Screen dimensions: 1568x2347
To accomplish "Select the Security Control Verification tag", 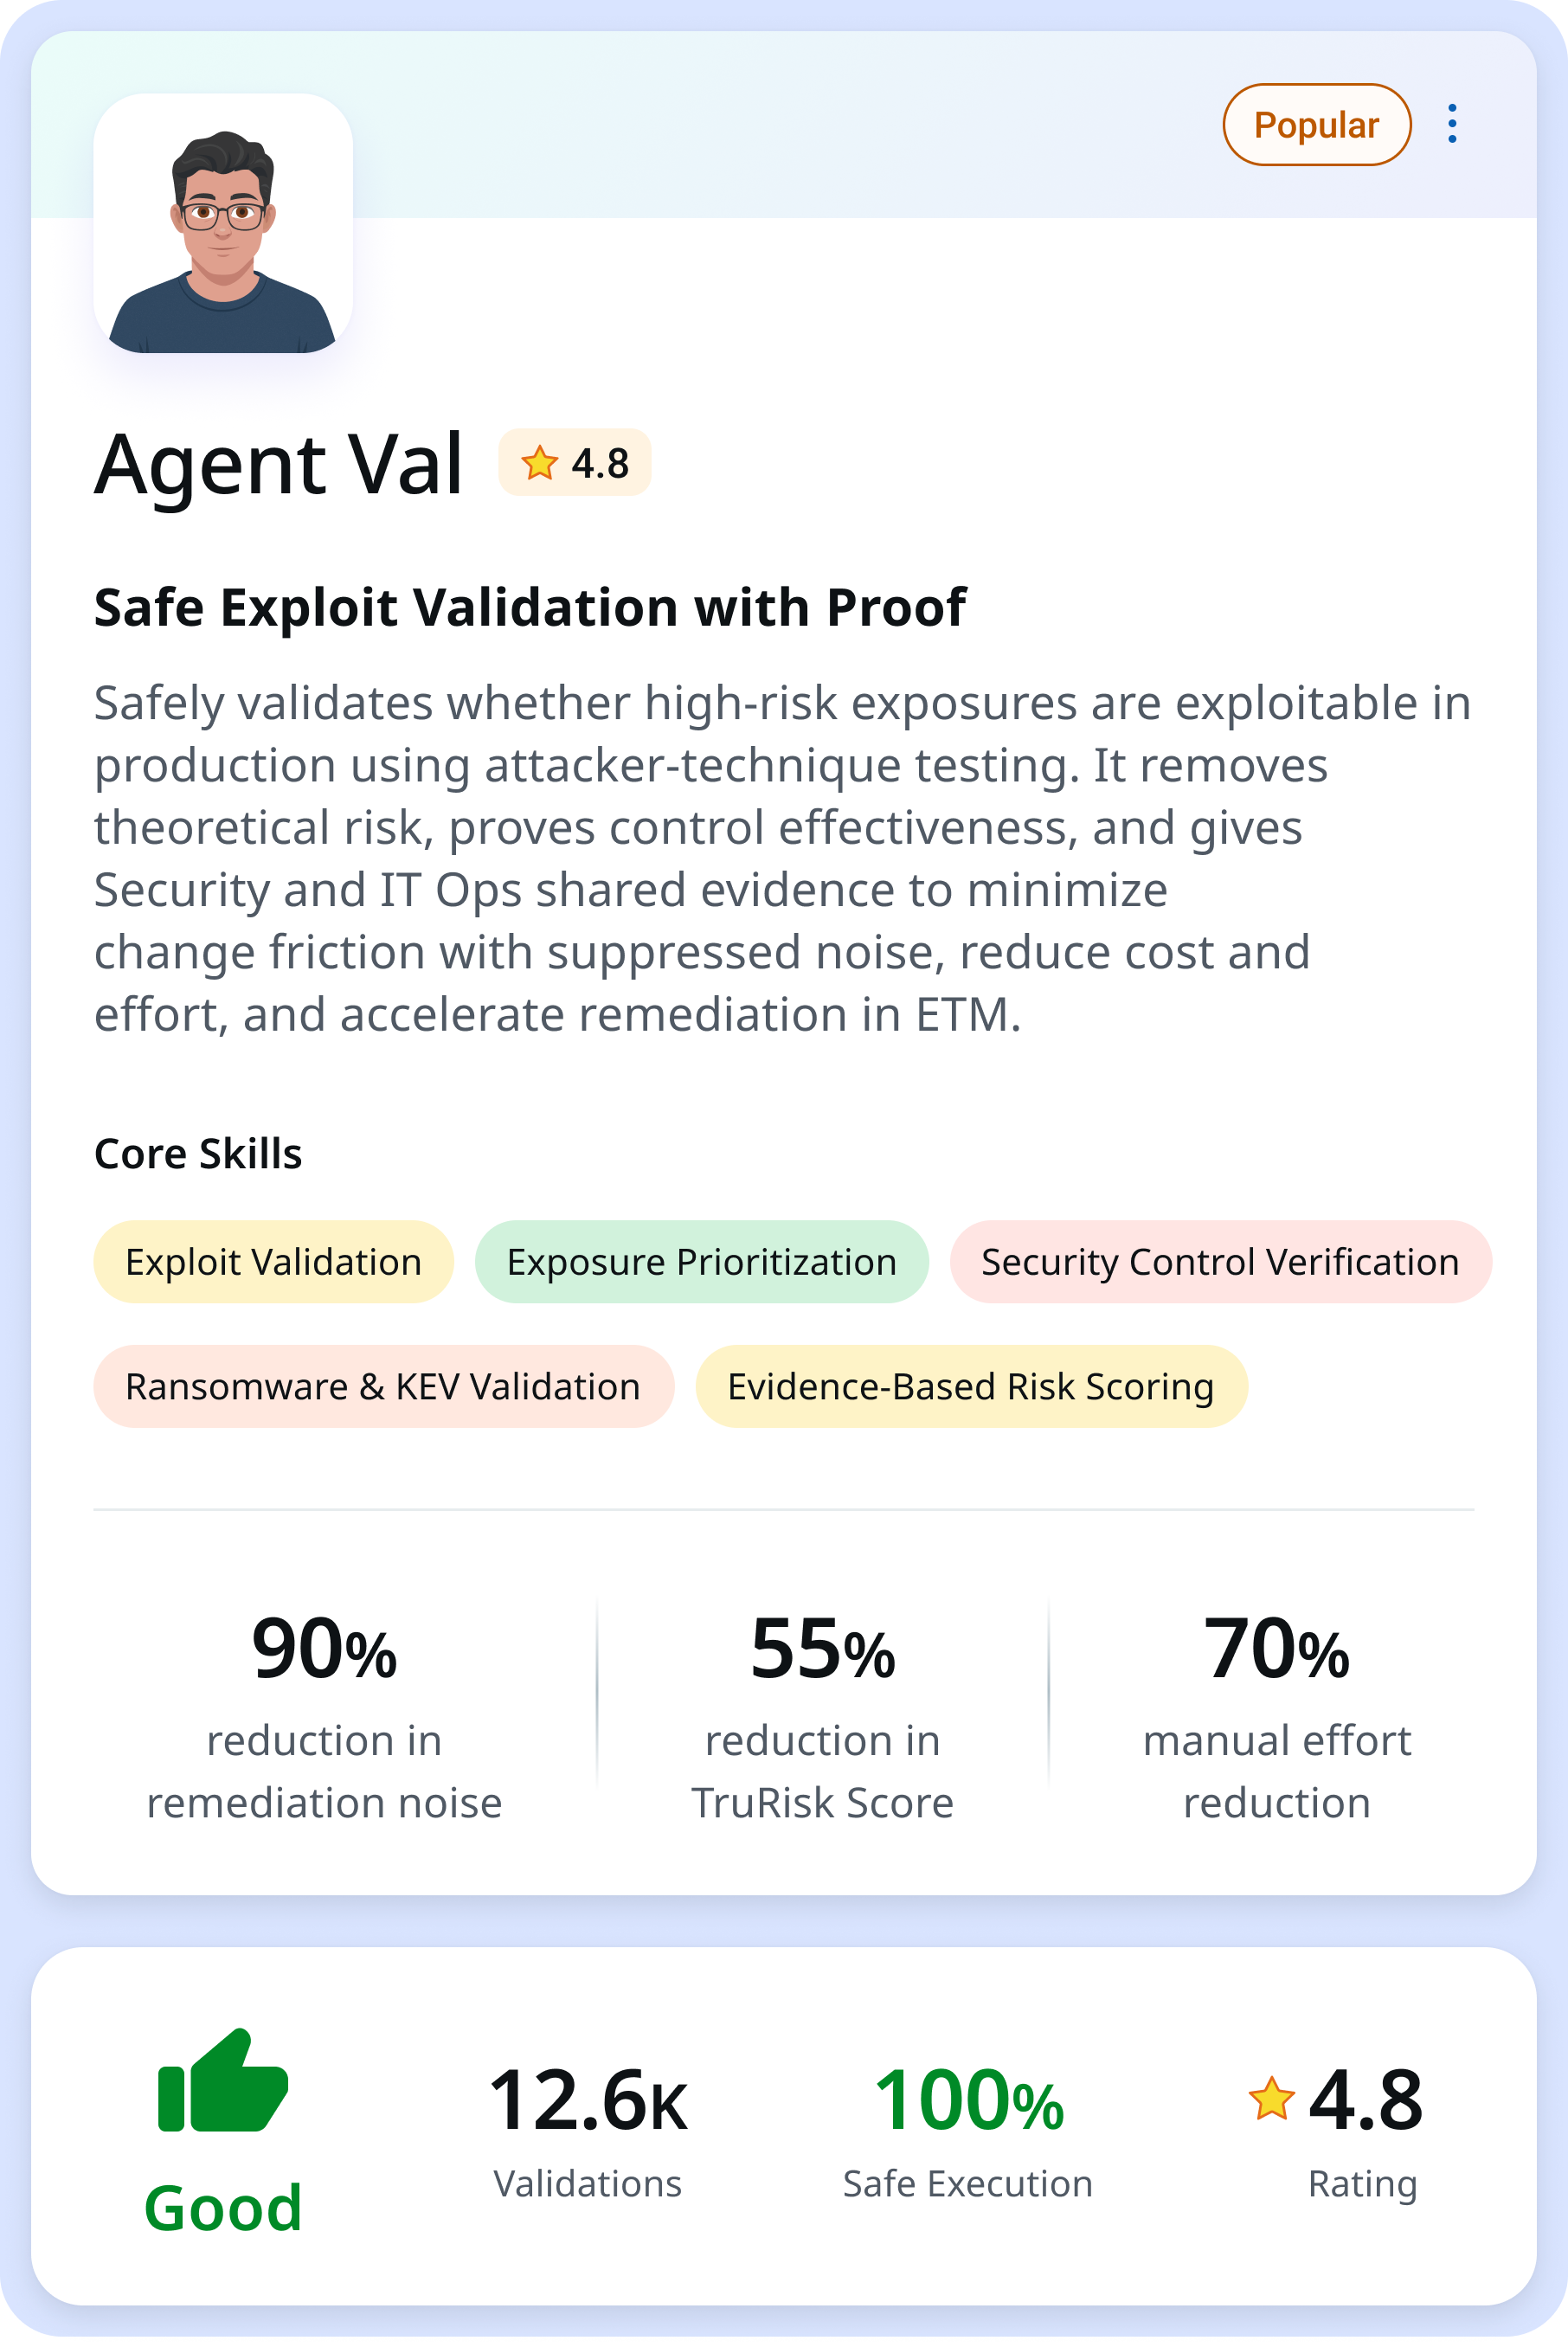I will click(1219, 1262).
